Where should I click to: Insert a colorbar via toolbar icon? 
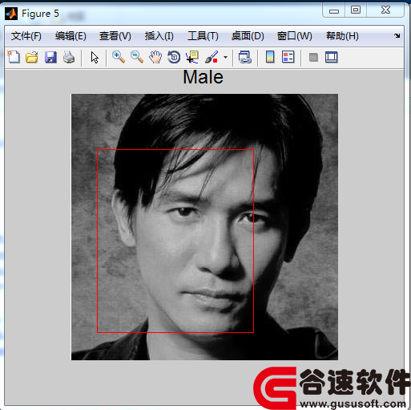(x=270, y=57)
